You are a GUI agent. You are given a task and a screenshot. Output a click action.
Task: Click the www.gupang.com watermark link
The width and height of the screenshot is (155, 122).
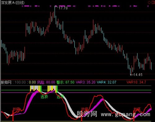tap(126, 114)
